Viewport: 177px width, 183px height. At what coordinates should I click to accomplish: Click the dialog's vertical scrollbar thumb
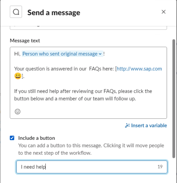(x=174, y=99)
